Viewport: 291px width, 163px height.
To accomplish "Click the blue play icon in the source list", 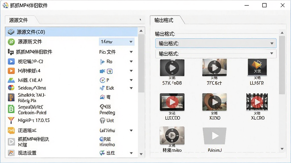I will (11, 61).
